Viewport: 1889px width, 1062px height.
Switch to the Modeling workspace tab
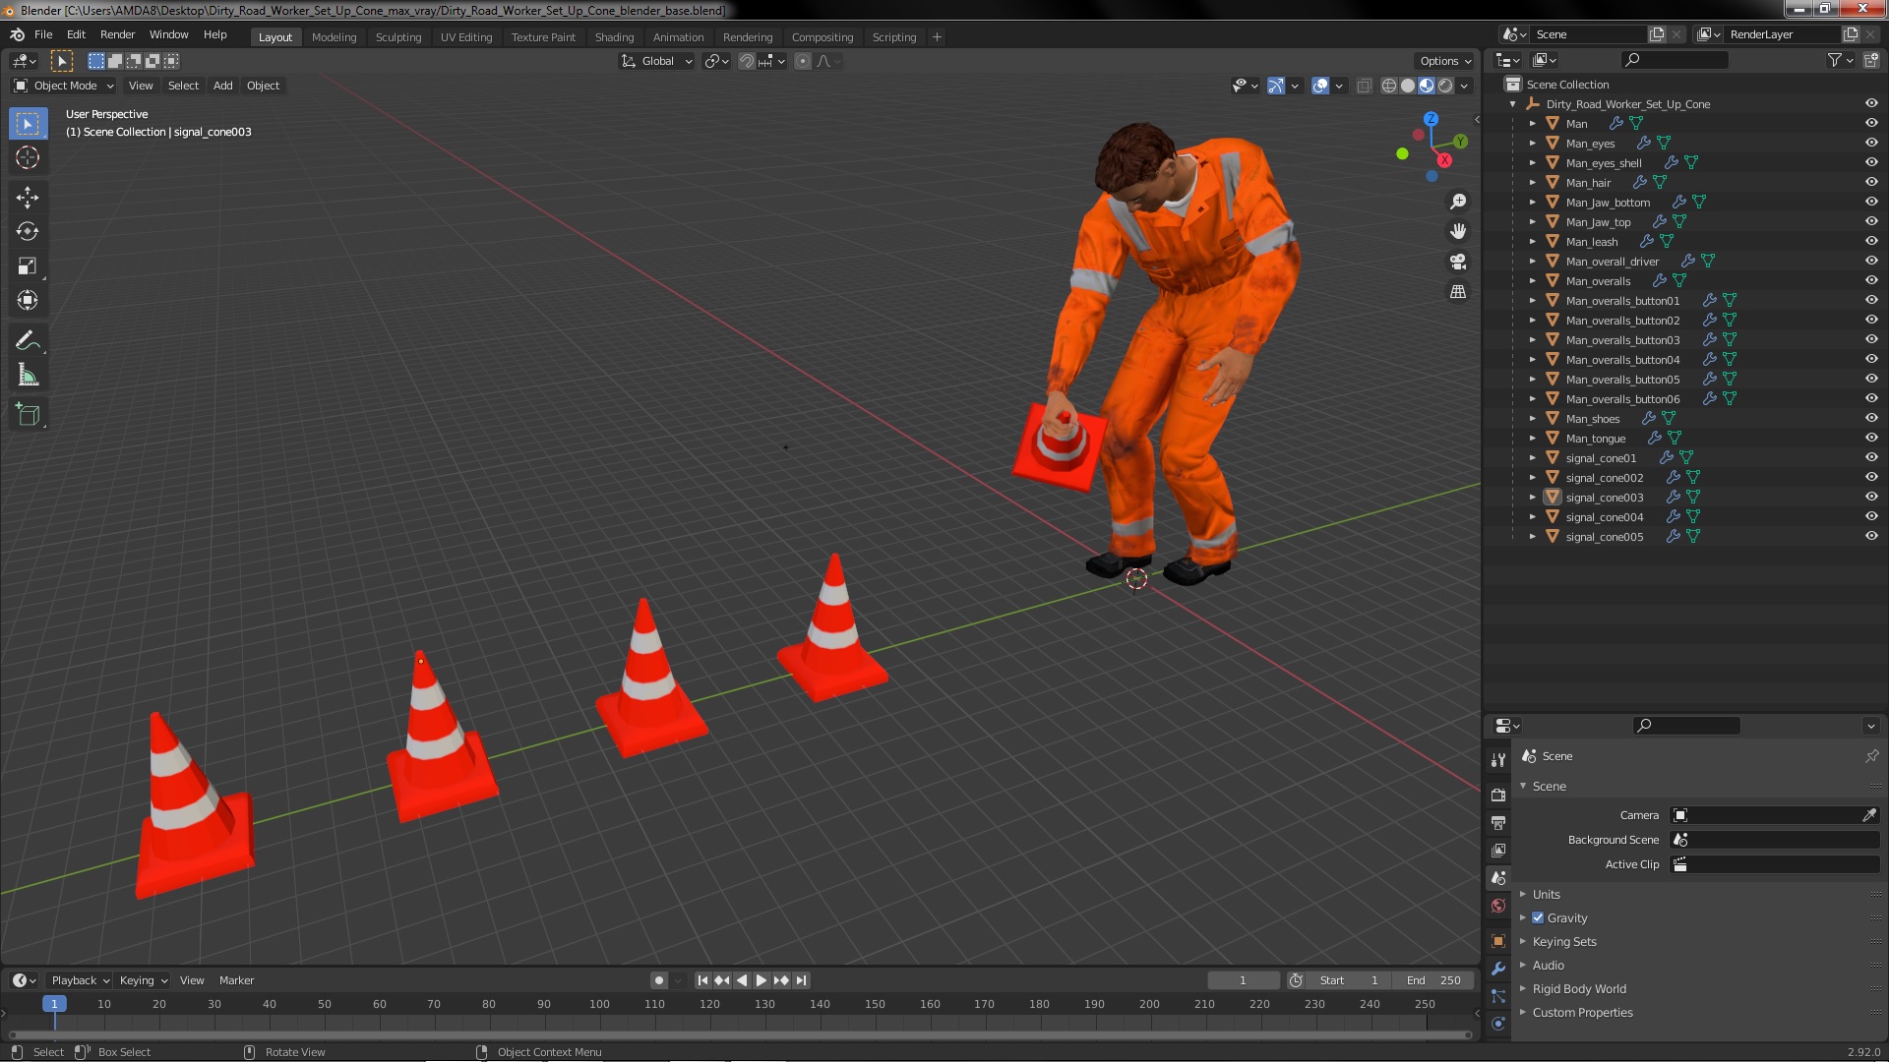pos(334,37)
